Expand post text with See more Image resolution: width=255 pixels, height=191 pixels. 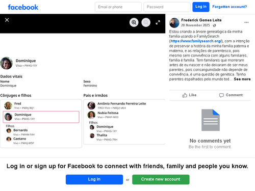pos(242,79)
